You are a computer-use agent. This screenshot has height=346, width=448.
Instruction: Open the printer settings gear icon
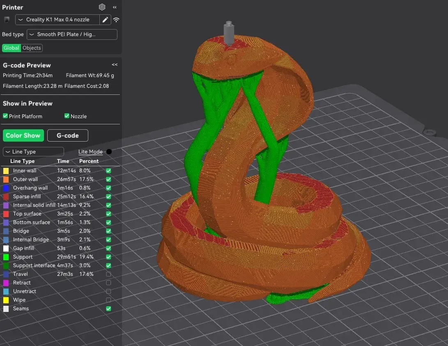tap(102, 7)
